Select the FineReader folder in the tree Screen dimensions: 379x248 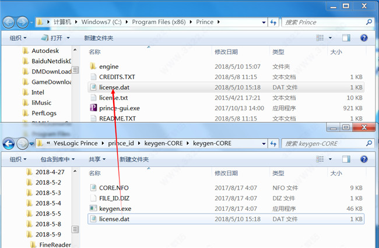tap(55, 245)
